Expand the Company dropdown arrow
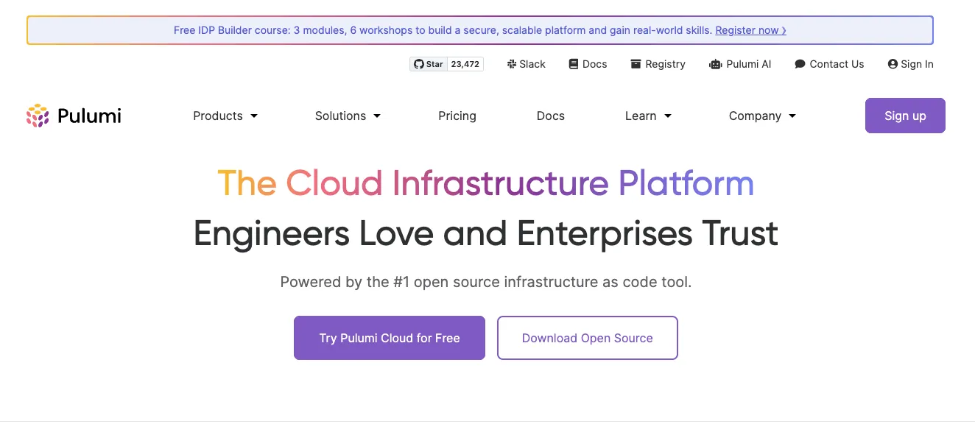The image size is (975, 424). coord(792,116)
